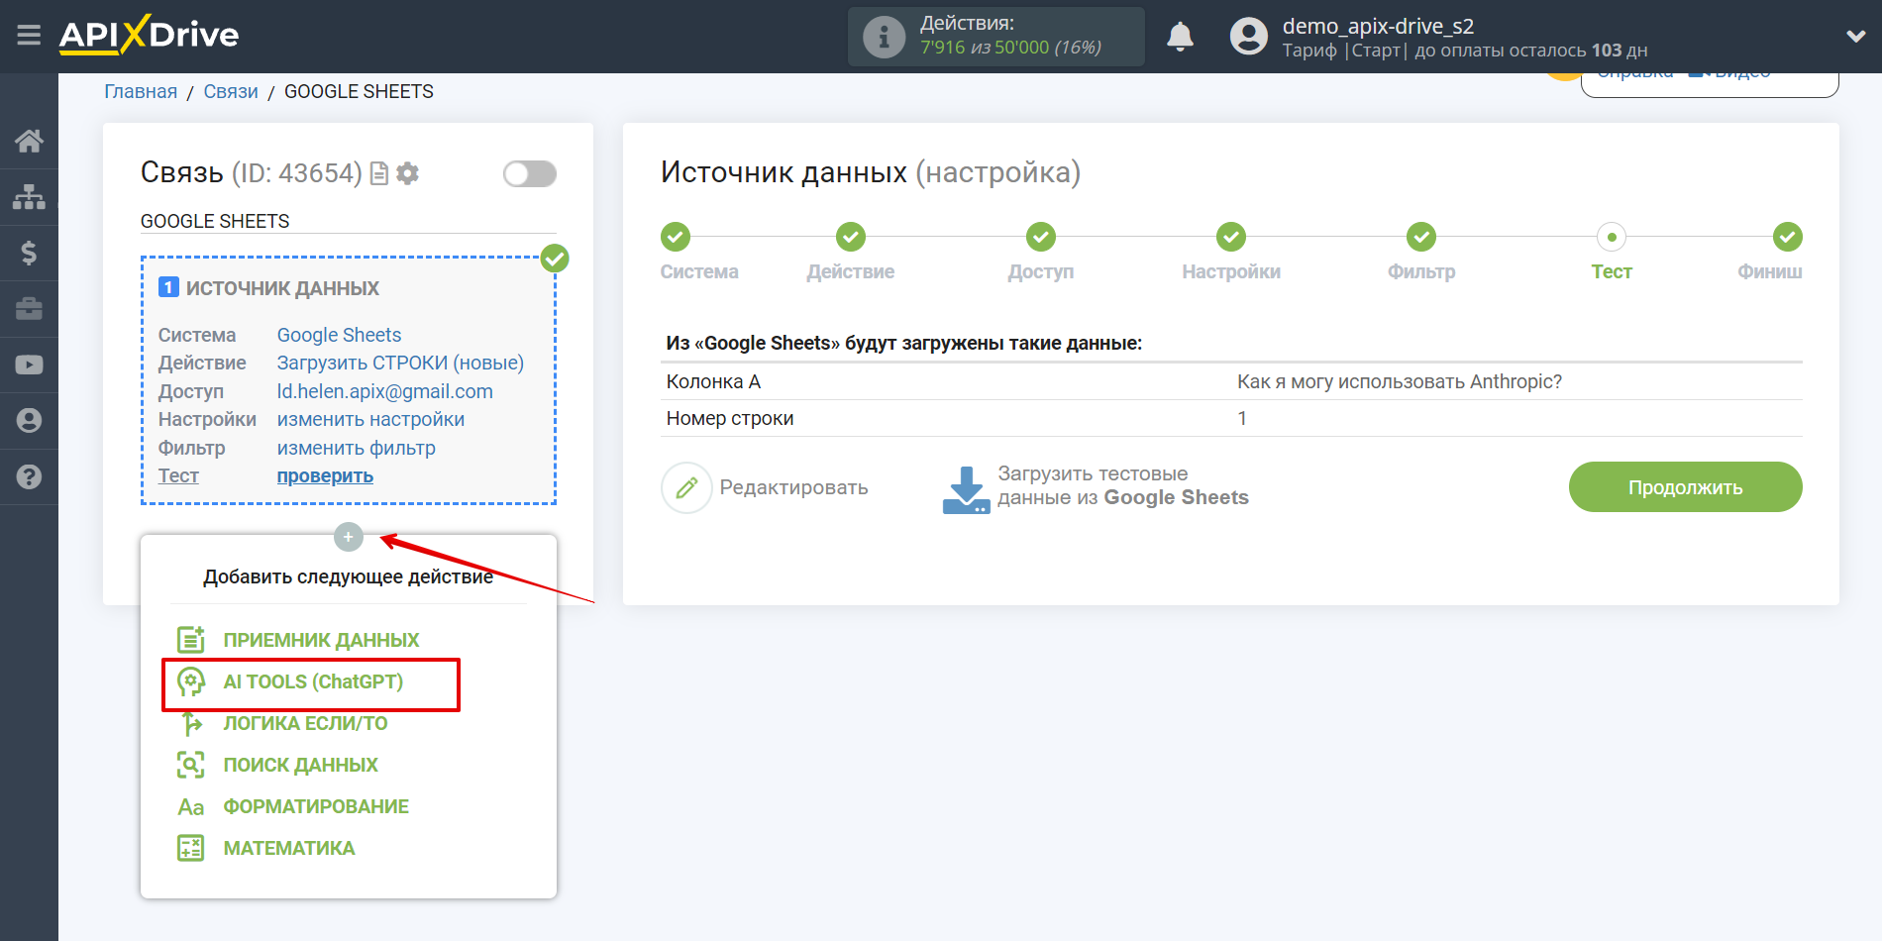1882x941 pixels.
Task: Open video tutorials YouTube icon
Action: click(x=29, y=365)
